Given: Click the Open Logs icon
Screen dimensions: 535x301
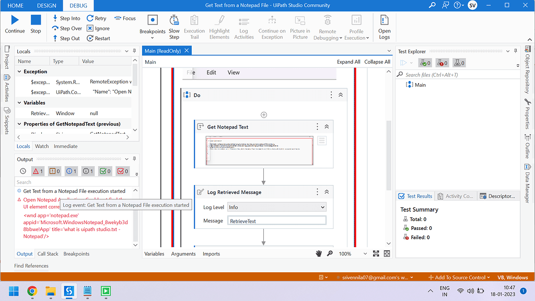Looking at the screenshot, I should [384, 24].
